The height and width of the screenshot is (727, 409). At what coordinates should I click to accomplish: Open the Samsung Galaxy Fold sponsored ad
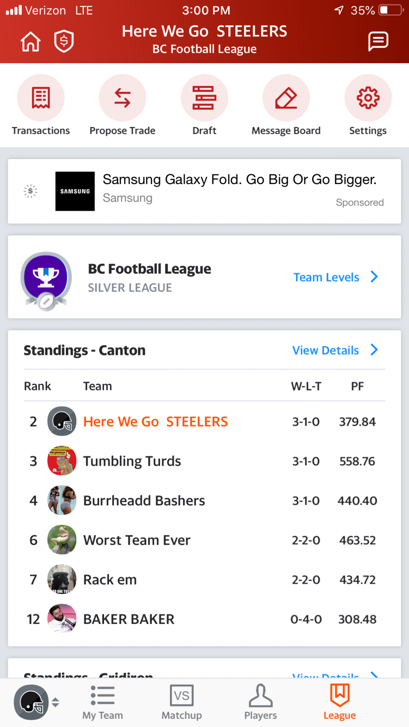point(204,191)
